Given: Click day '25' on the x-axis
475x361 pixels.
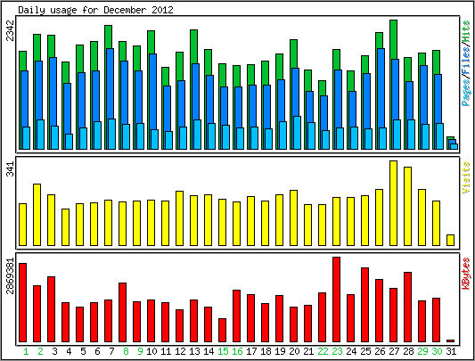Looking at the screenshot, I should [365, 351].
